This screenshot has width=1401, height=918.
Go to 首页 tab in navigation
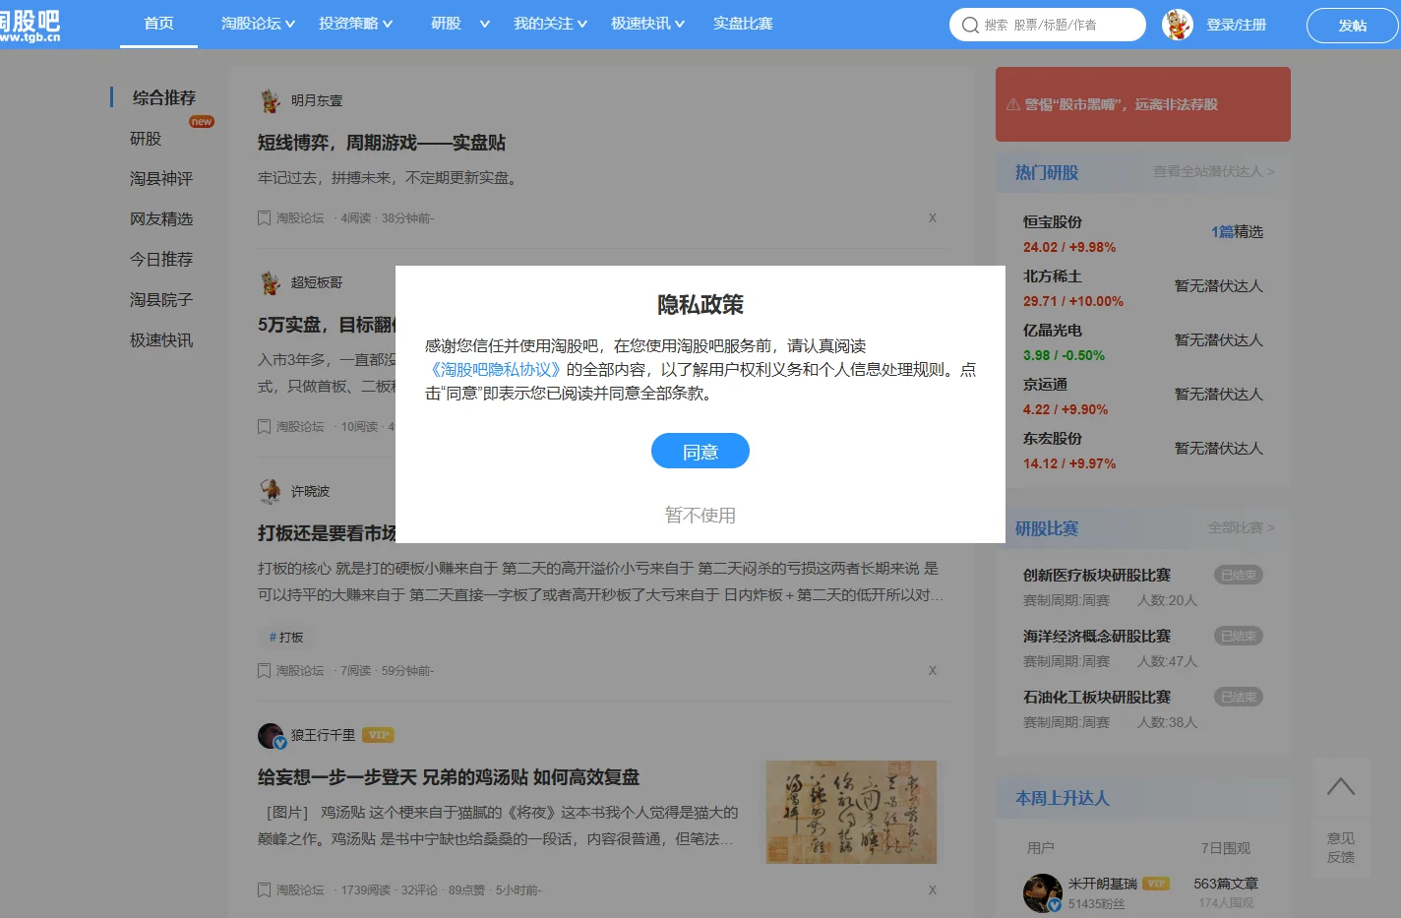(x=158, y=24)
